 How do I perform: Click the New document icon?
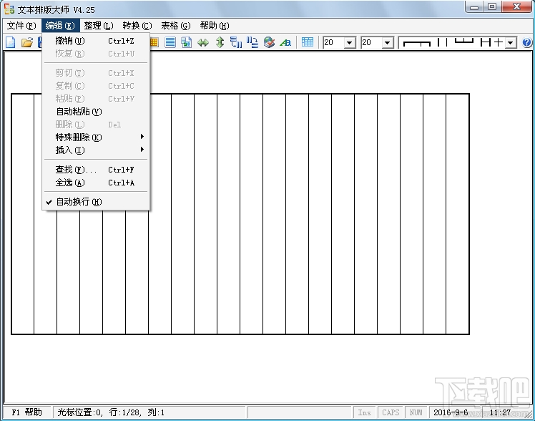(11, 42)
